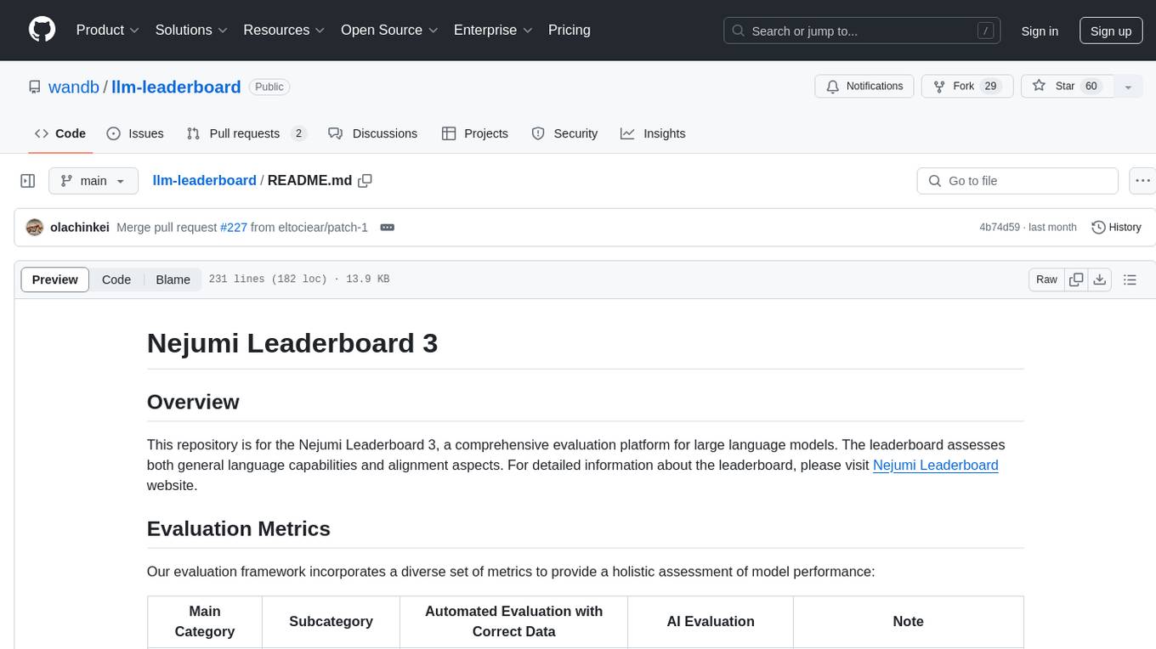Switch to the Code view
Image resolution: width=1156 pixels, height=649 pixels.
pyautogui.click(x=116, y=279)
